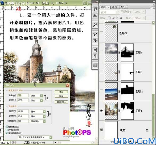This screenshot has width=156, height=145.
Task: Open the Layer Comps panel icon
Action: pyautogui.click(x=95, y=65)
